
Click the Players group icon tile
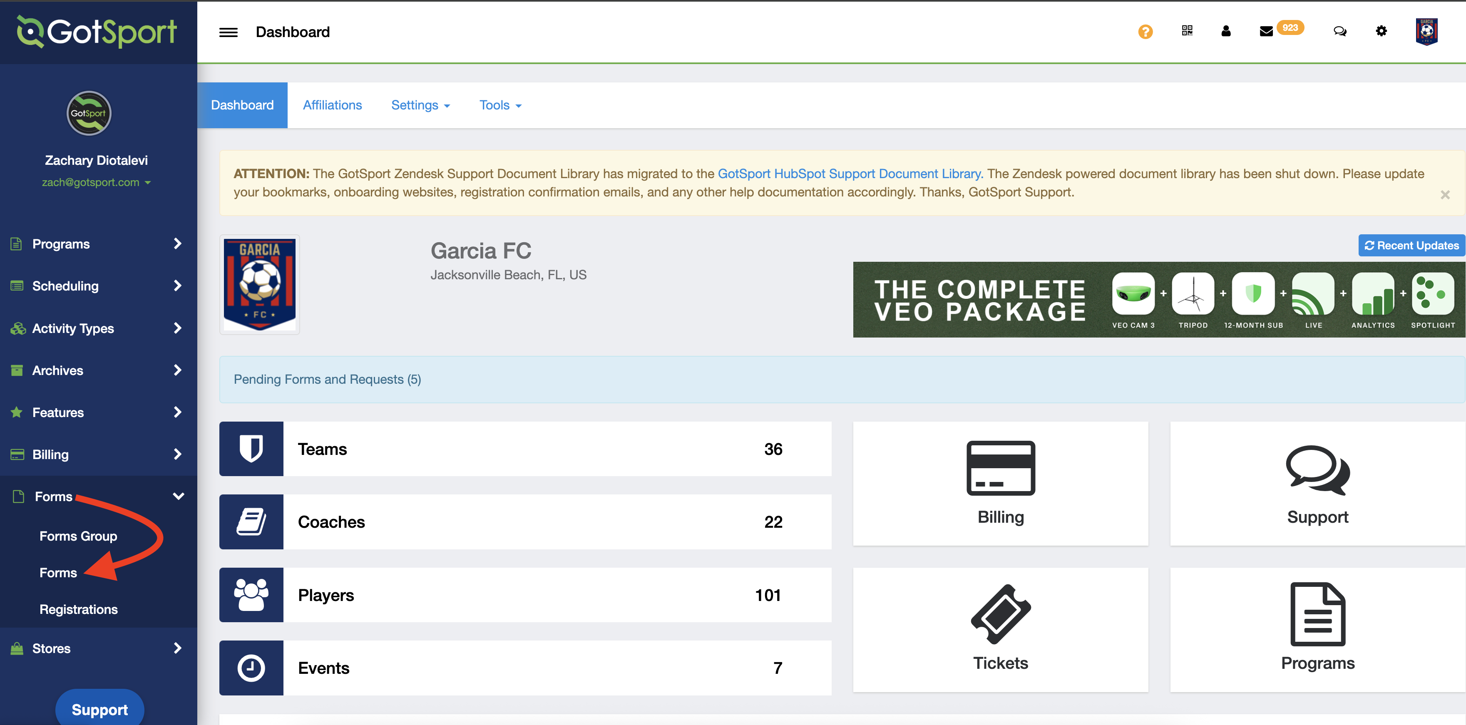[251, 595]
